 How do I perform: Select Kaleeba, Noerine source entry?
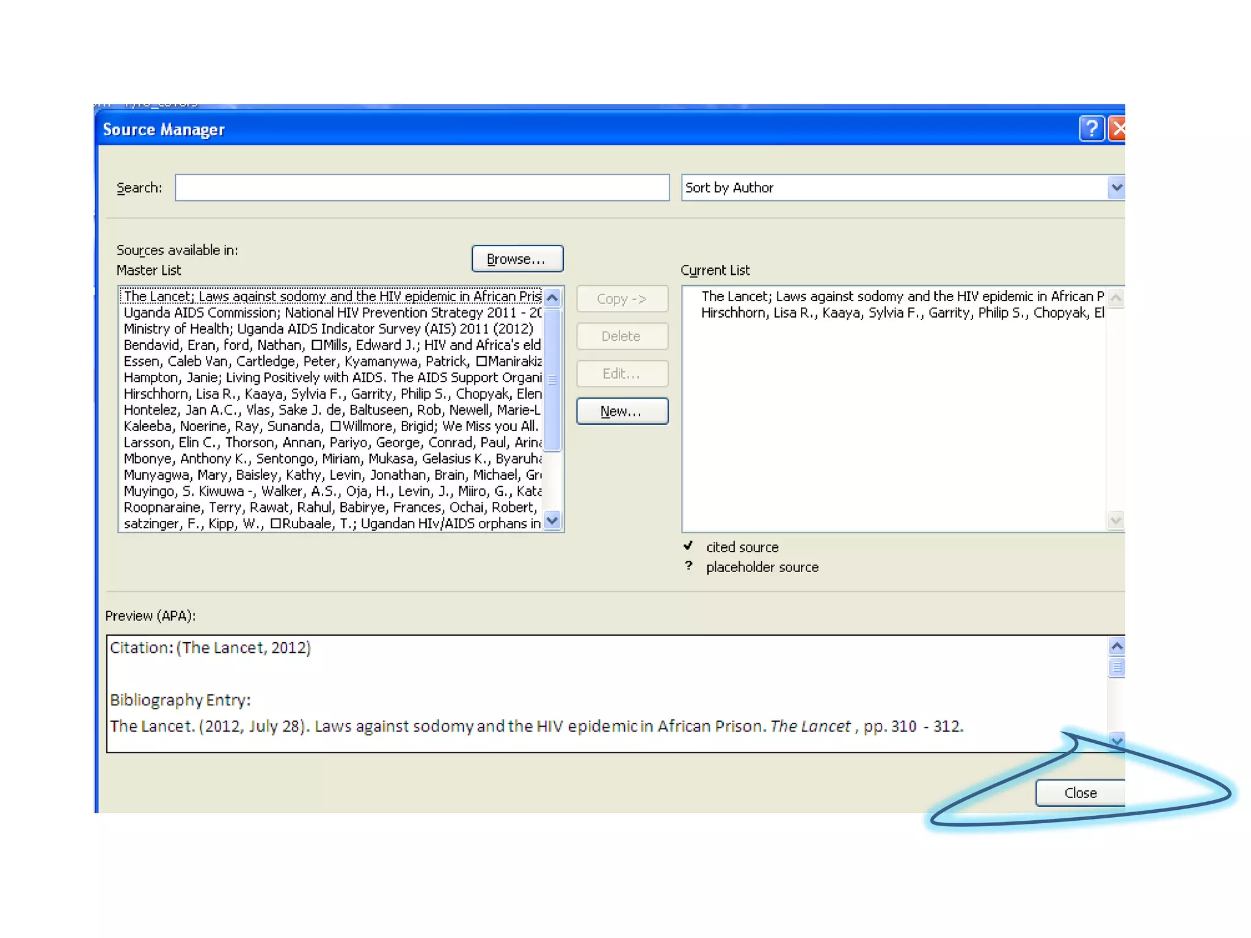pyautogui.click(x=330, y=426)
